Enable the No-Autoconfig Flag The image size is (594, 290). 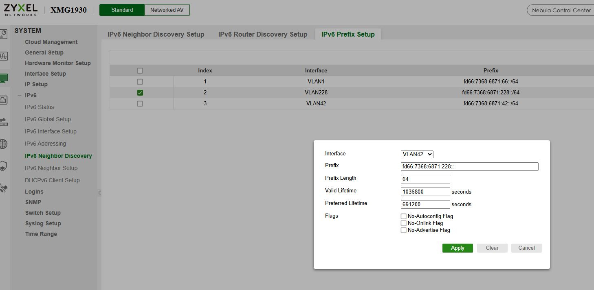pos(403,216)
